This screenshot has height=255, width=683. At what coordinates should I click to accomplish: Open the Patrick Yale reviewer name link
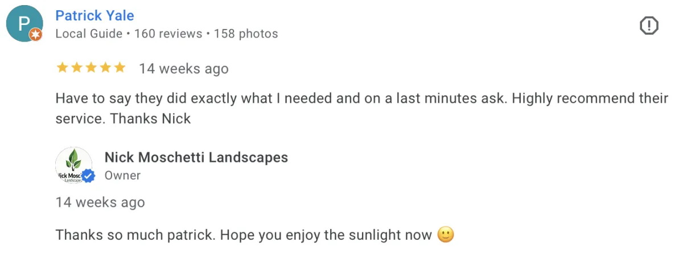point(94,15)
